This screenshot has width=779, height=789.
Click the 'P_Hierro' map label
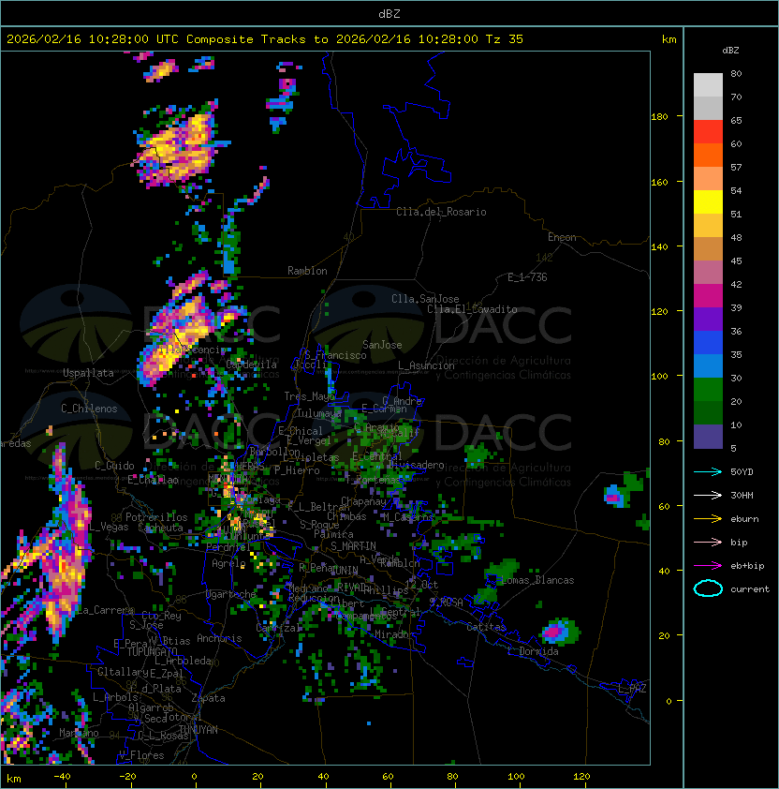[297, 470]
